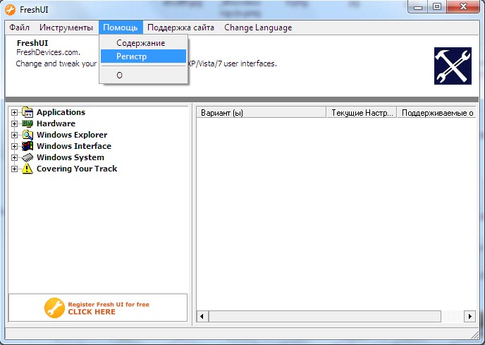Select the Регистр menu entry
485x345 pixels.
144,56
